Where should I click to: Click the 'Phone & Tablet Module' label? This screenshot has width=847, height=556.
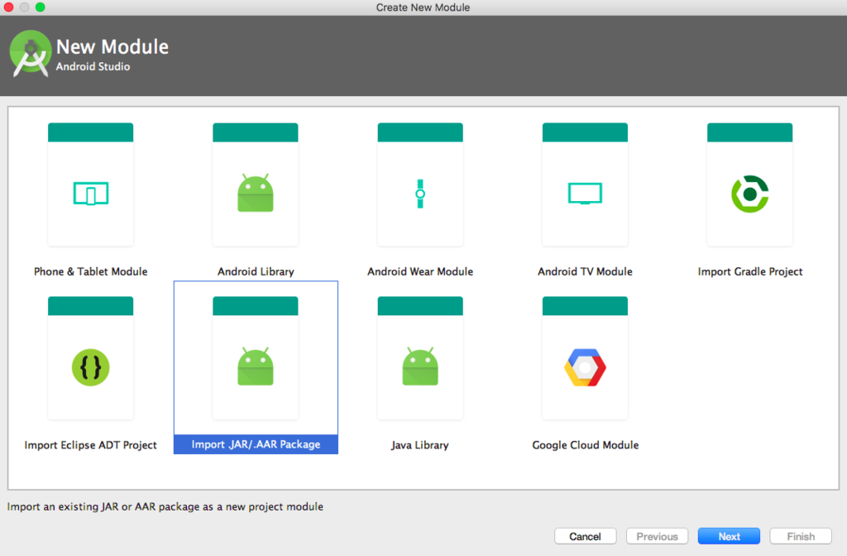91,271
